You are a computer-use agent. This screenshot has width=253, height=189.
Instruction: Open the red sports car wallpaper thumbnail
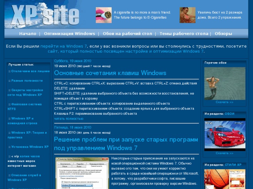coord(225,135)
